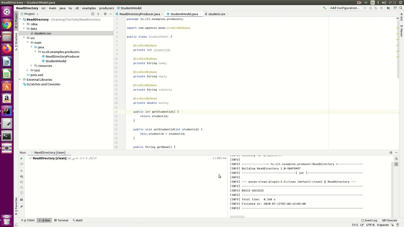Open pom.xml in project tree

pos(37,75)
